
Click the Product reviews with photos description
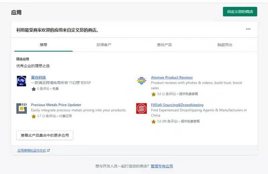(x=196, y=85)
